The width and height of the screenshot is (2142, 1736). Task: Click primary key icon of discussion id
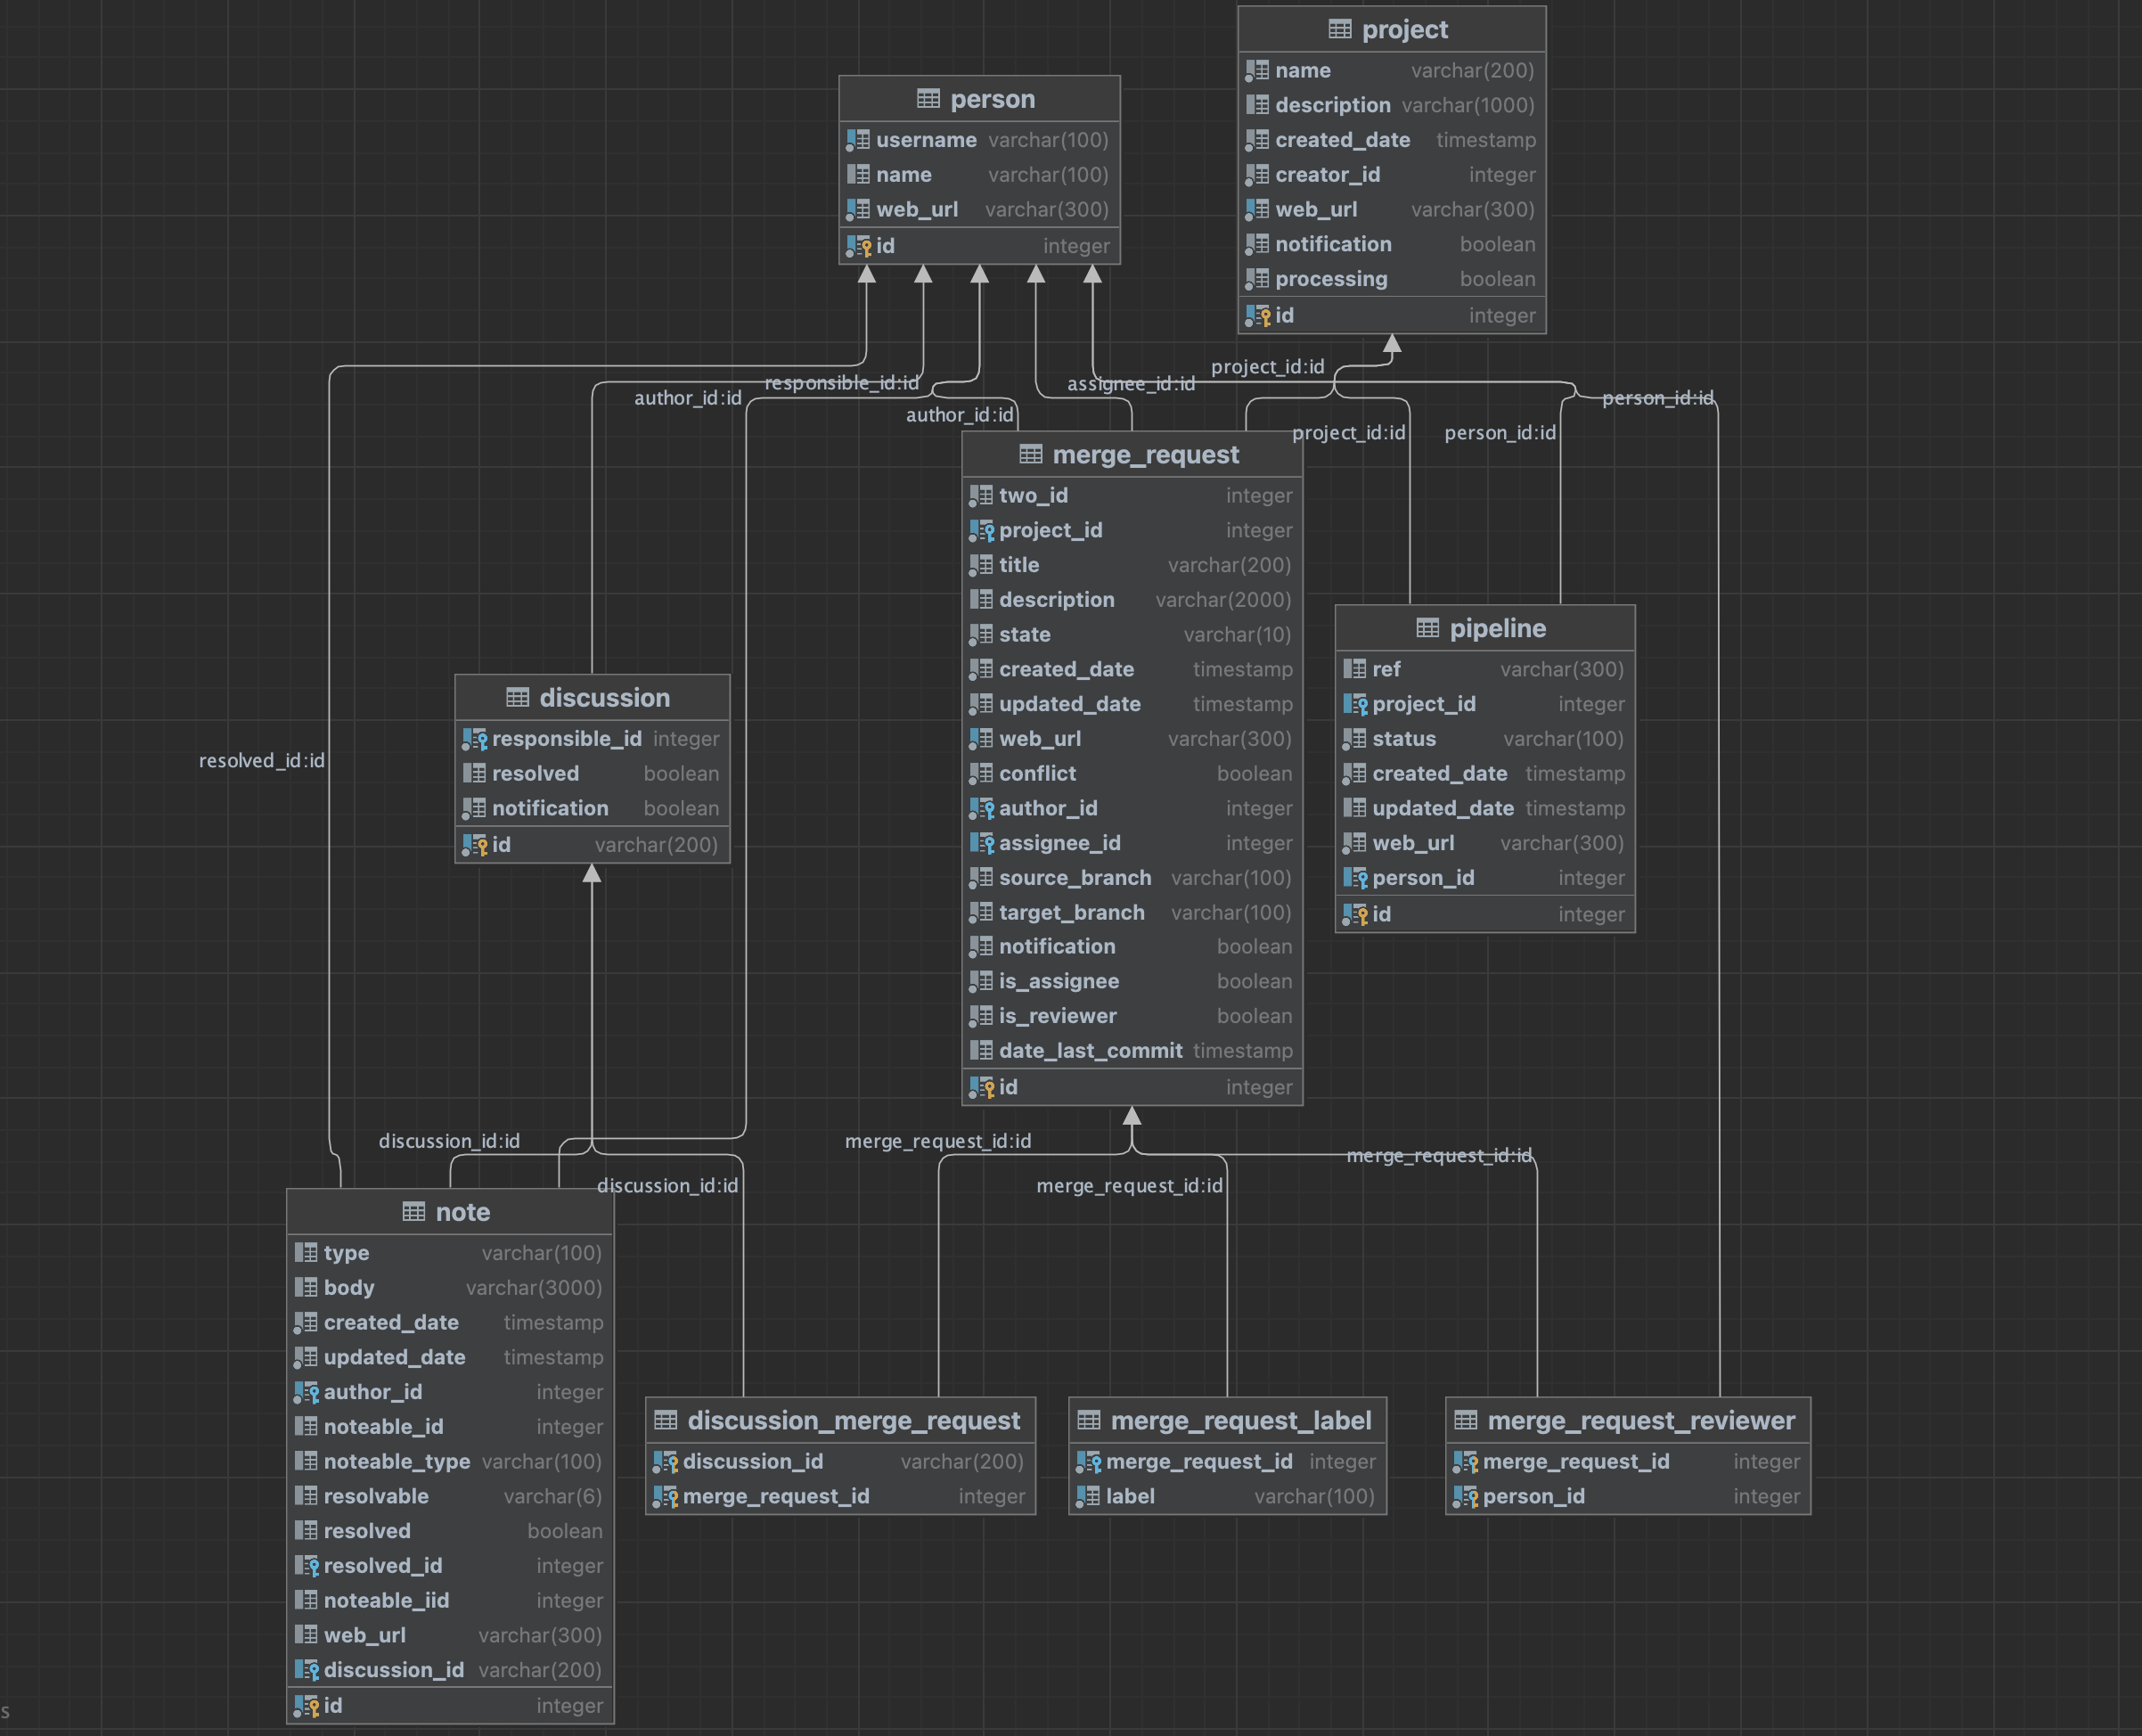tap(475, 845)
